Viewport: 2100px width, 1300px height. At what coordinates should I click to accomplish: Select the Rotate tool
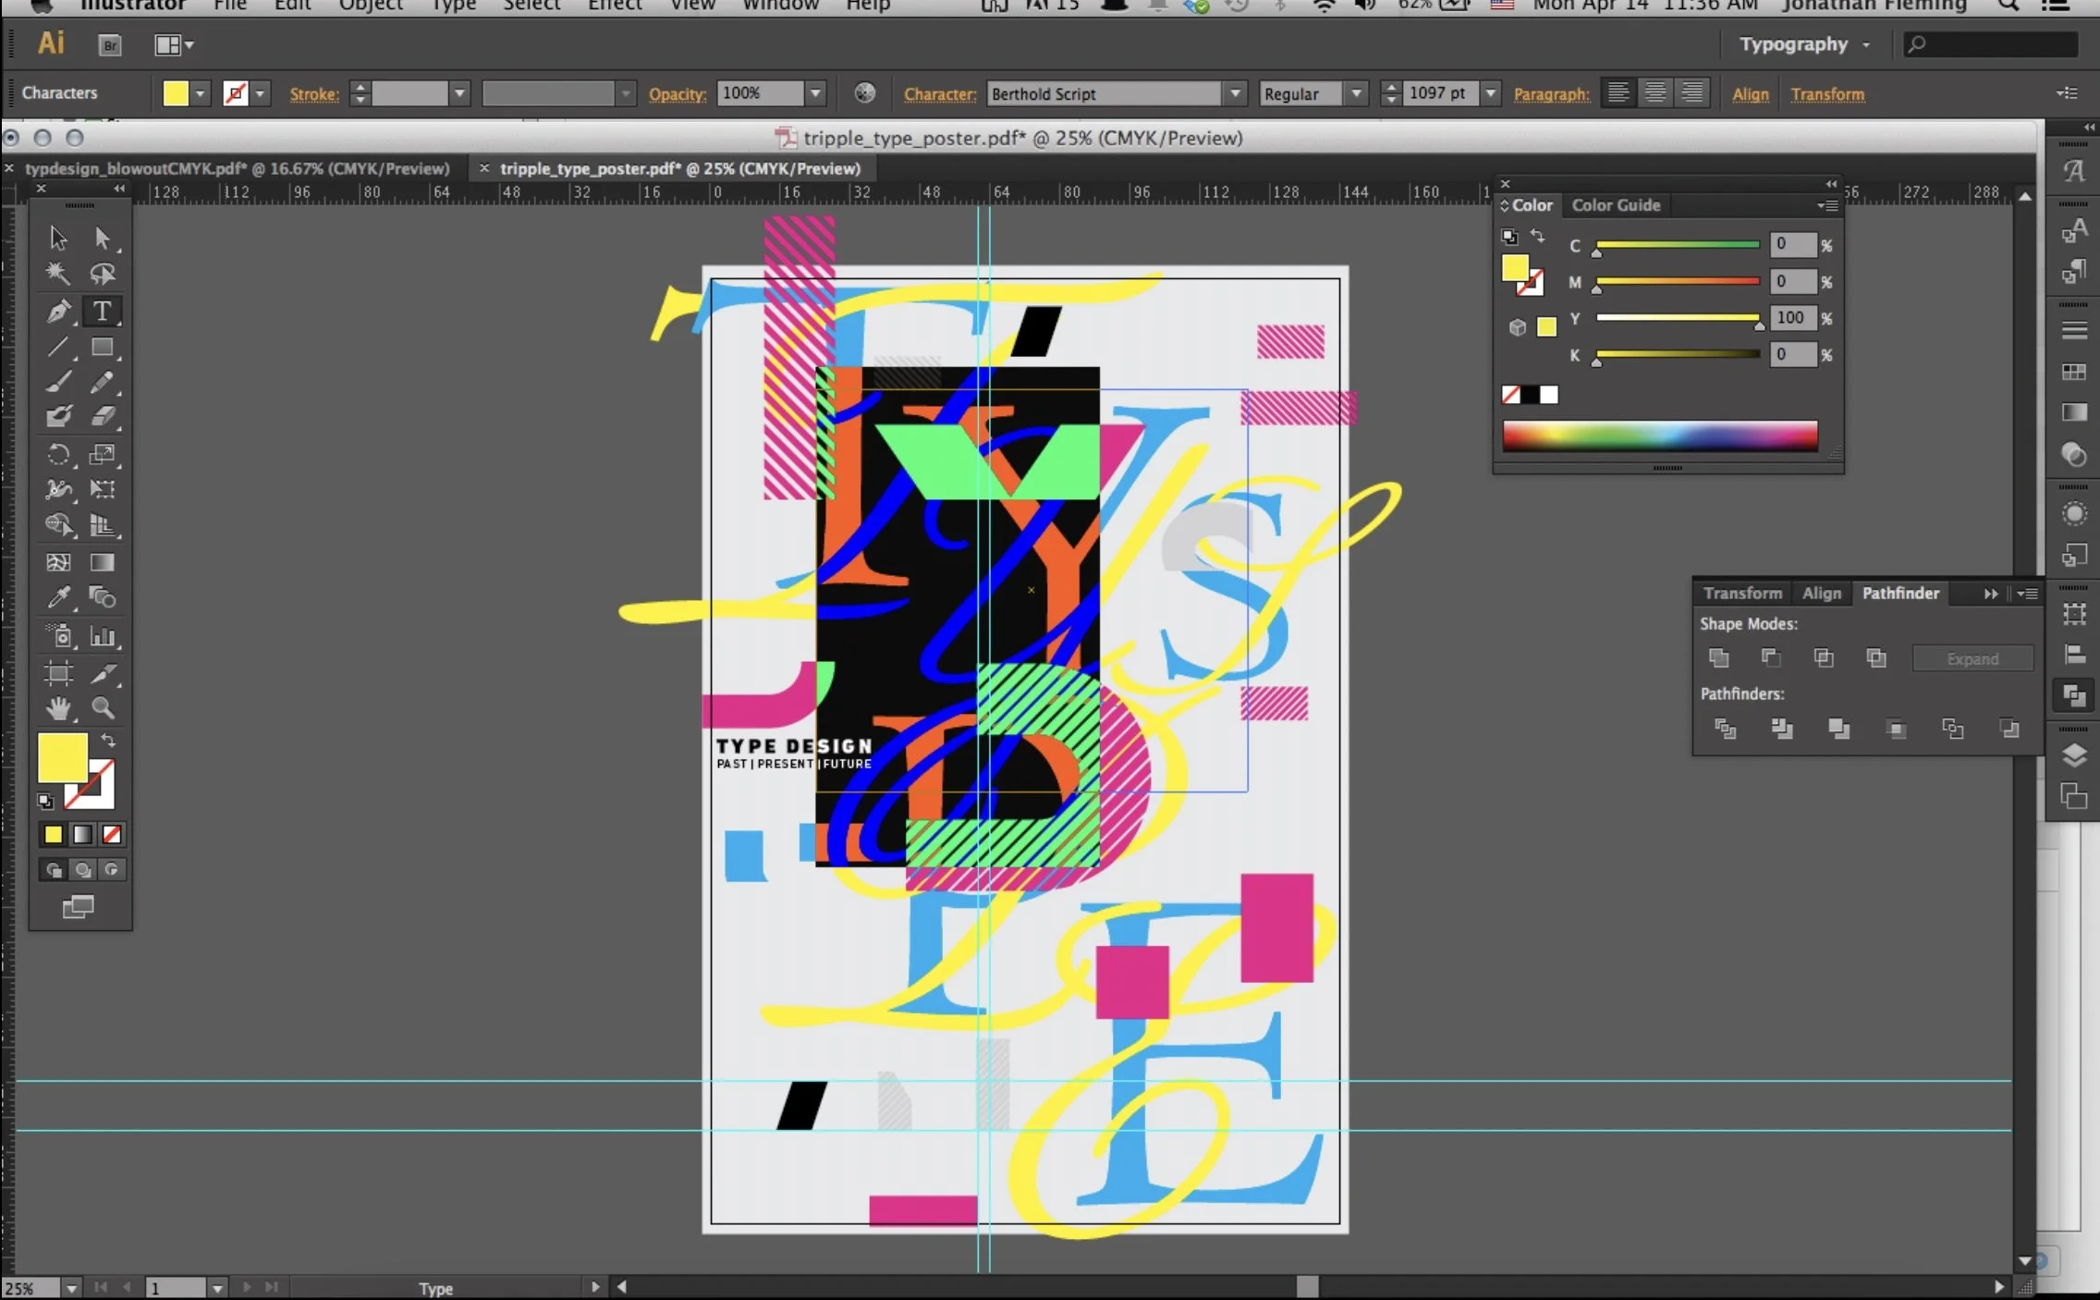58,454
